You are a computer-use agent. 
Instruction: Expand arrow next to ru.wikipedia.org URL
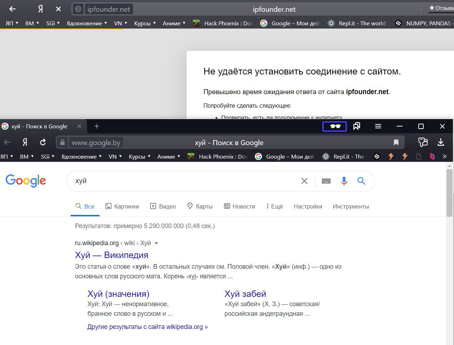coord(156,243)
